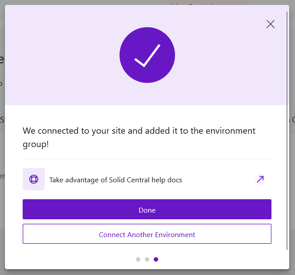The height and width of the screenshot is (275, 295).
Task: Select the active purple step dot
Action: [156, 259]
